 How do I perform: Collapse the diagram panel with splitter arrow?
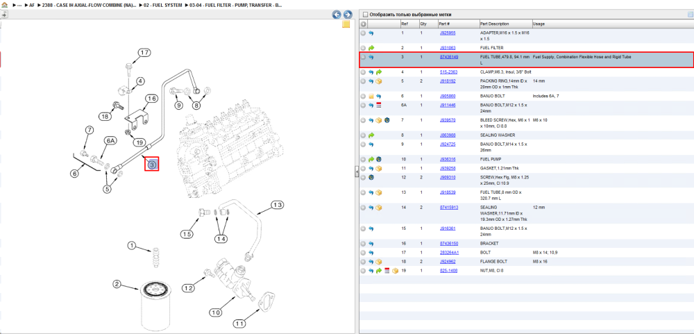tap(357, 172)
